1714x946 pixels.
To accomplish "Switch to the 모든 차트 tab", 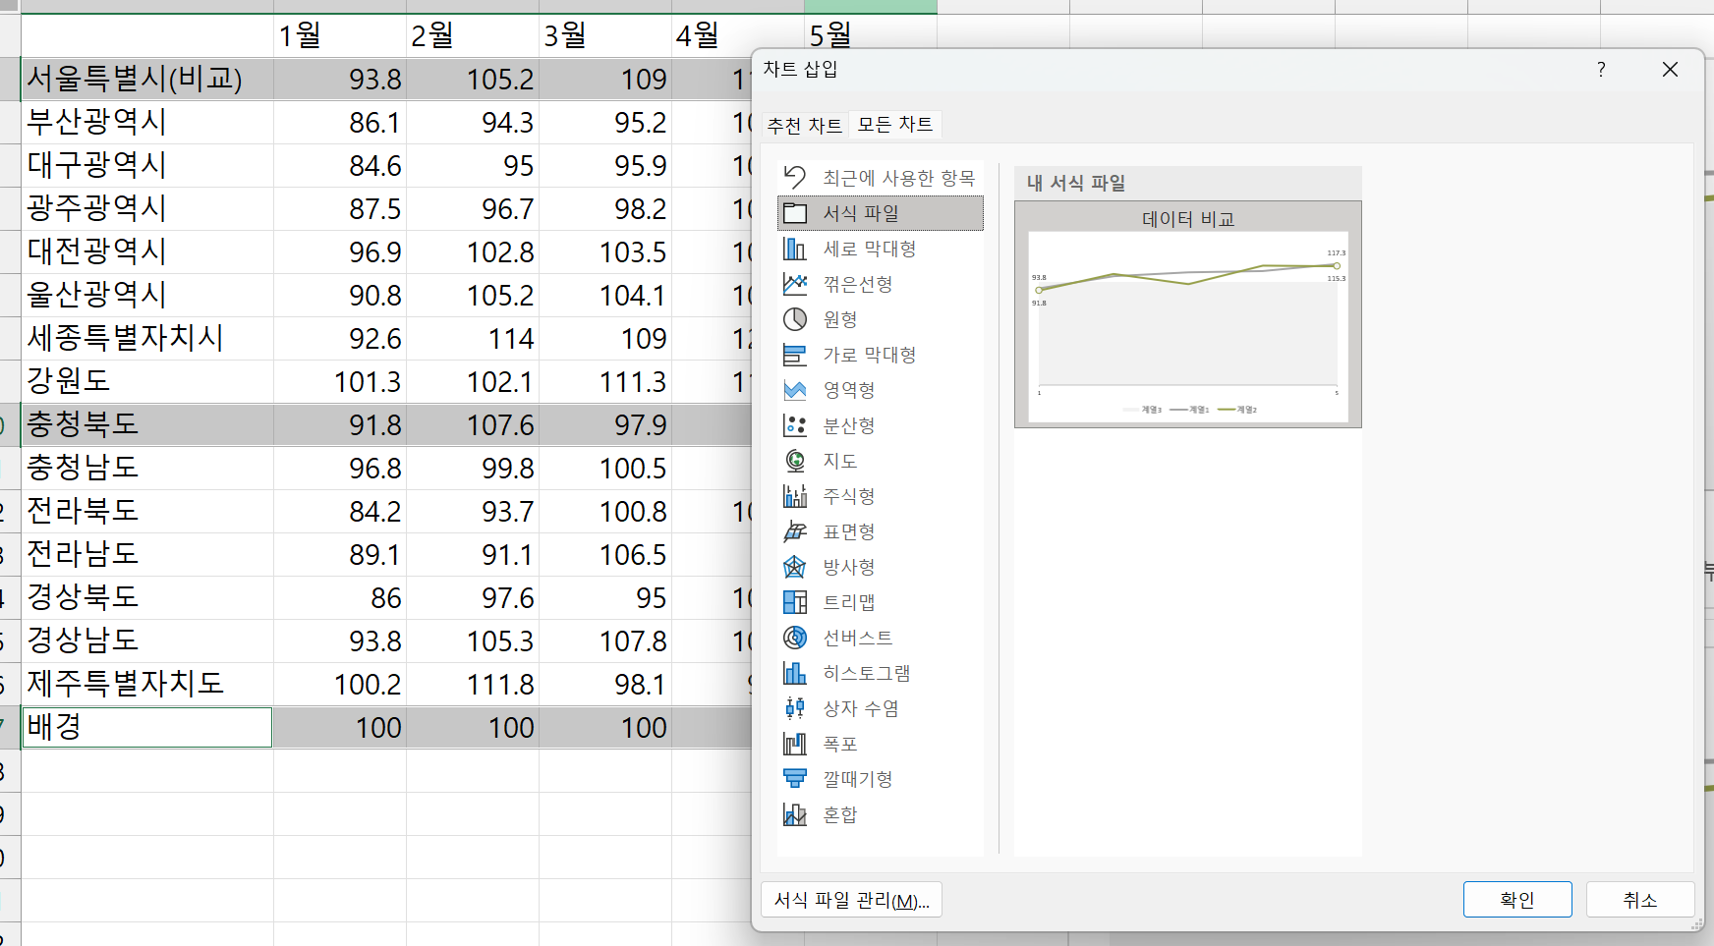I will (x=895, y=124).
